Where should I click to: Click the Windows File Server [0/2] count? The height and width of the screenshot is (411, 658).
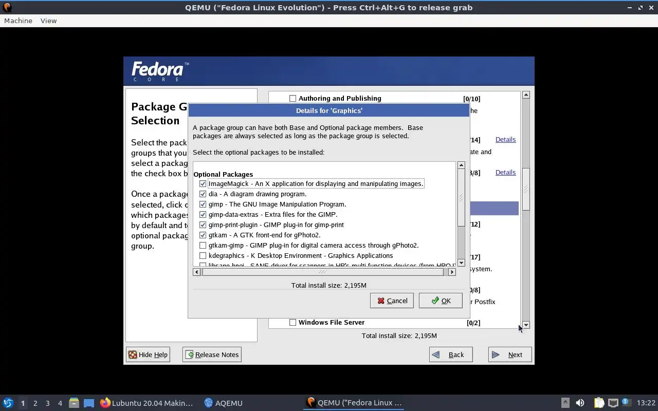(x=473, y=323)
